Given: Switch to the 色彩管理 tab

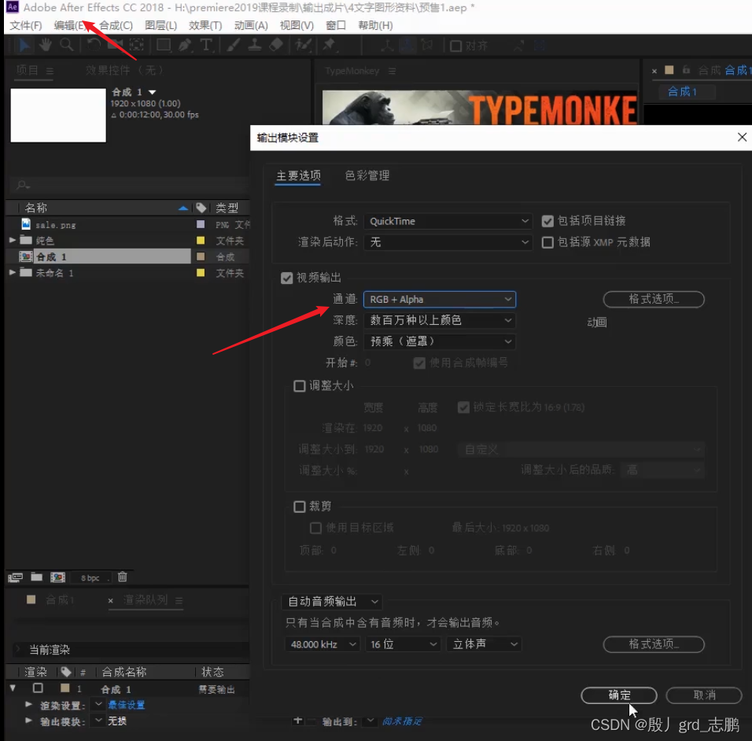Looking at the screenshot, I should point(367,175).
